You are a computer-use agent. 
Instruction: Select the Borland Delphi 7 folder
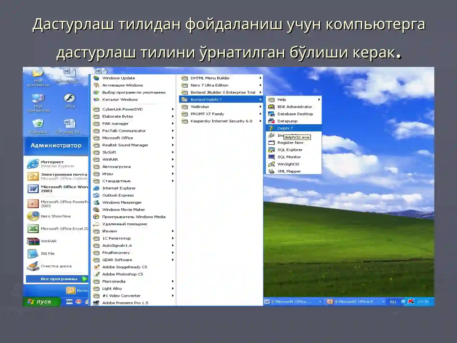tap(221, 99)
